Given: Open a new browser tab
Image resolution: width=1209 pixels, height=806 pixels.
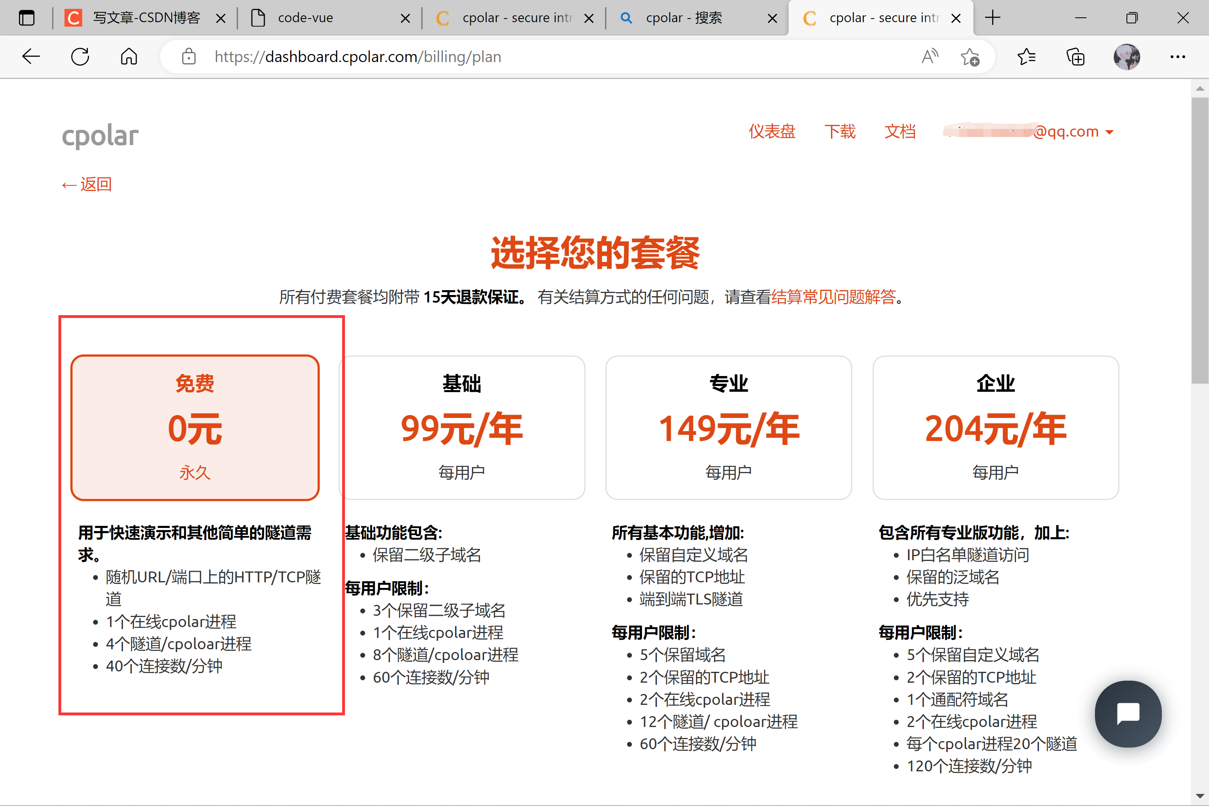Looking at the screenshot, I should click(x=992, y=17).
